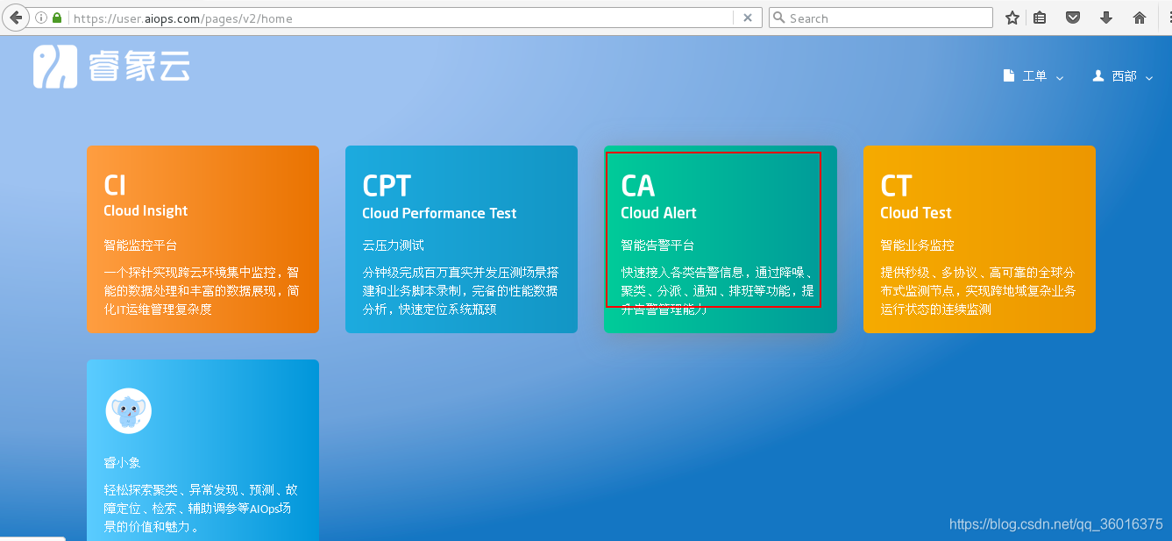
Task: Click the large 'CPT' title
Action: tap(387, 186)
